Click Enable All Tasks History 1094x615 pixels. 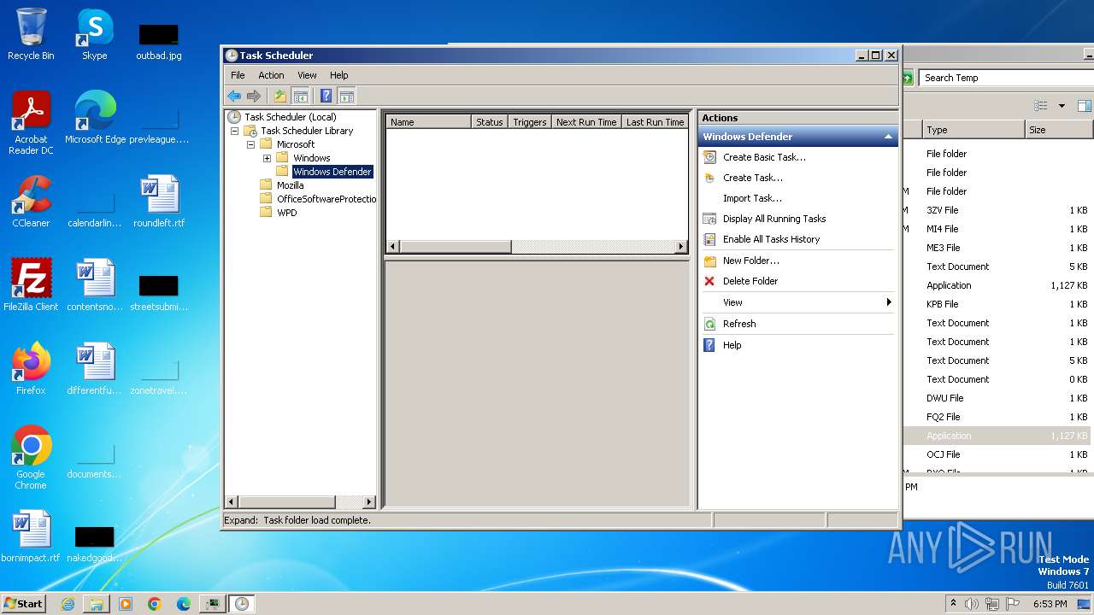(771, 239)
